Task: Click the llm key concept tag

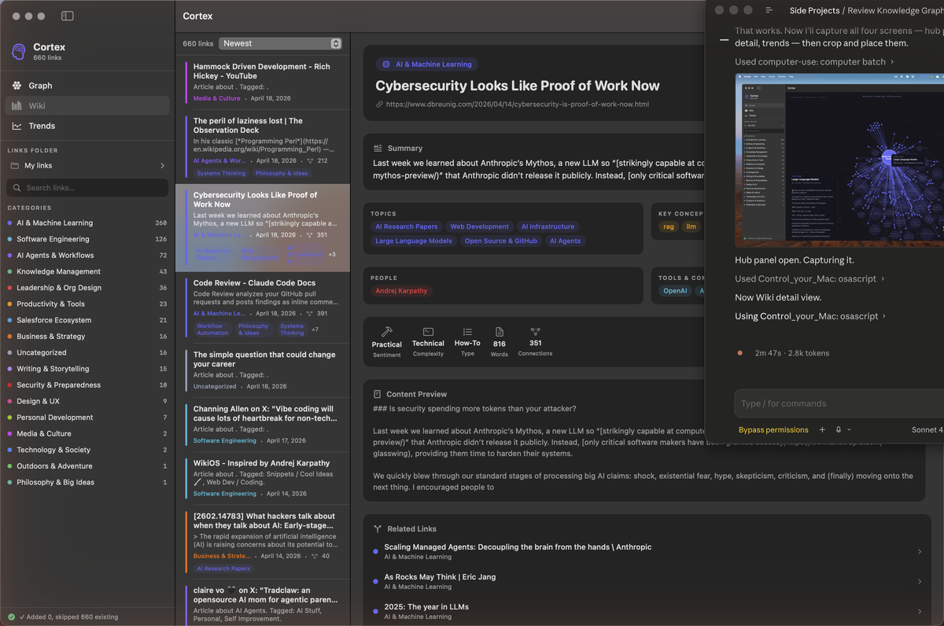Action: point(691,226)
